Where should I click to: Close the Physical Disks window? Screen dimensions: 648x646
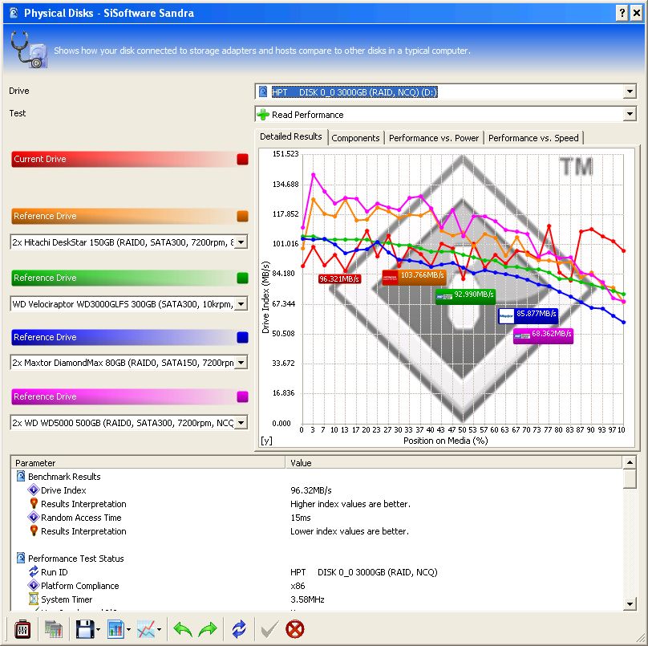tap(637, 13)
